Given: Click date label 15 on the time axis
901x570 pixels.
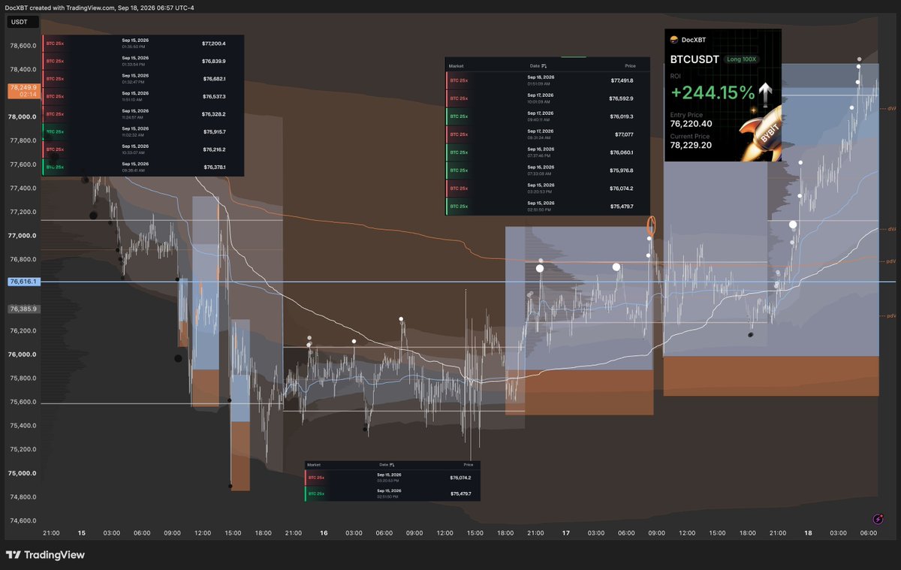Looking at the screenshot, I should 81,532.
